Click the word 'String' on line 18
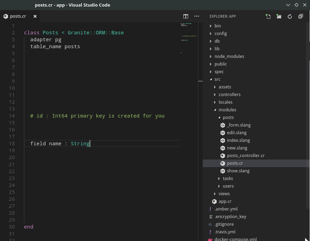Screen dimensions: 310x241 click(80, 144)
